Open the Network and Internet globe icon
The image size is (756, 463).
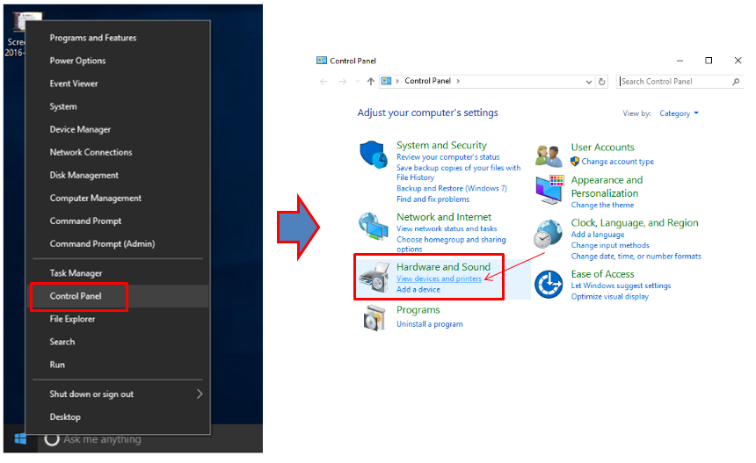pyautogui.click(x=374, y=227)
